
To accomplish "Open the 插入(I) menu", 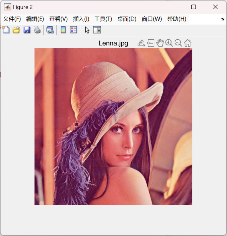I will point(81,19).
